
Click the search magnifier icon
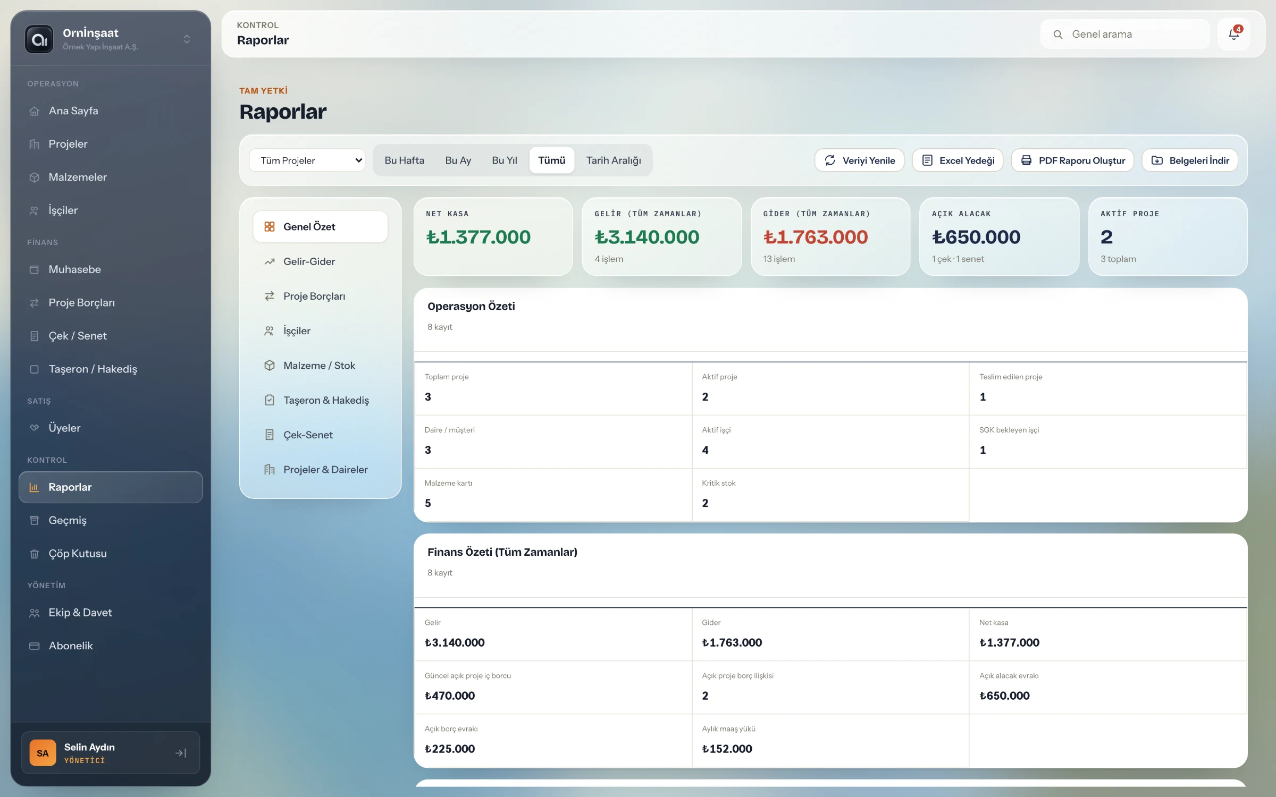coord(1058,35)
